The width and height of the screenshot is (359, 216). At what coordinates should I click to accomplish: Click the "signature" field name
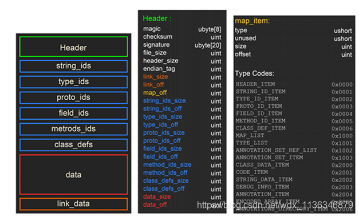coord(156,45)
